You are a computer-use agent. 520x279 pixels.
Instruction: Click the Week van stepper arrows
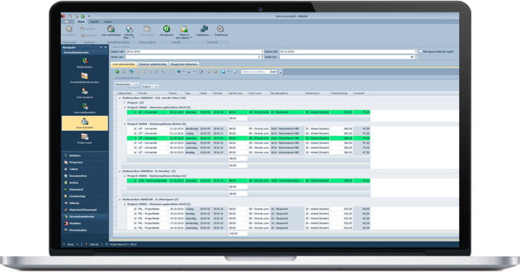point(262,57)
